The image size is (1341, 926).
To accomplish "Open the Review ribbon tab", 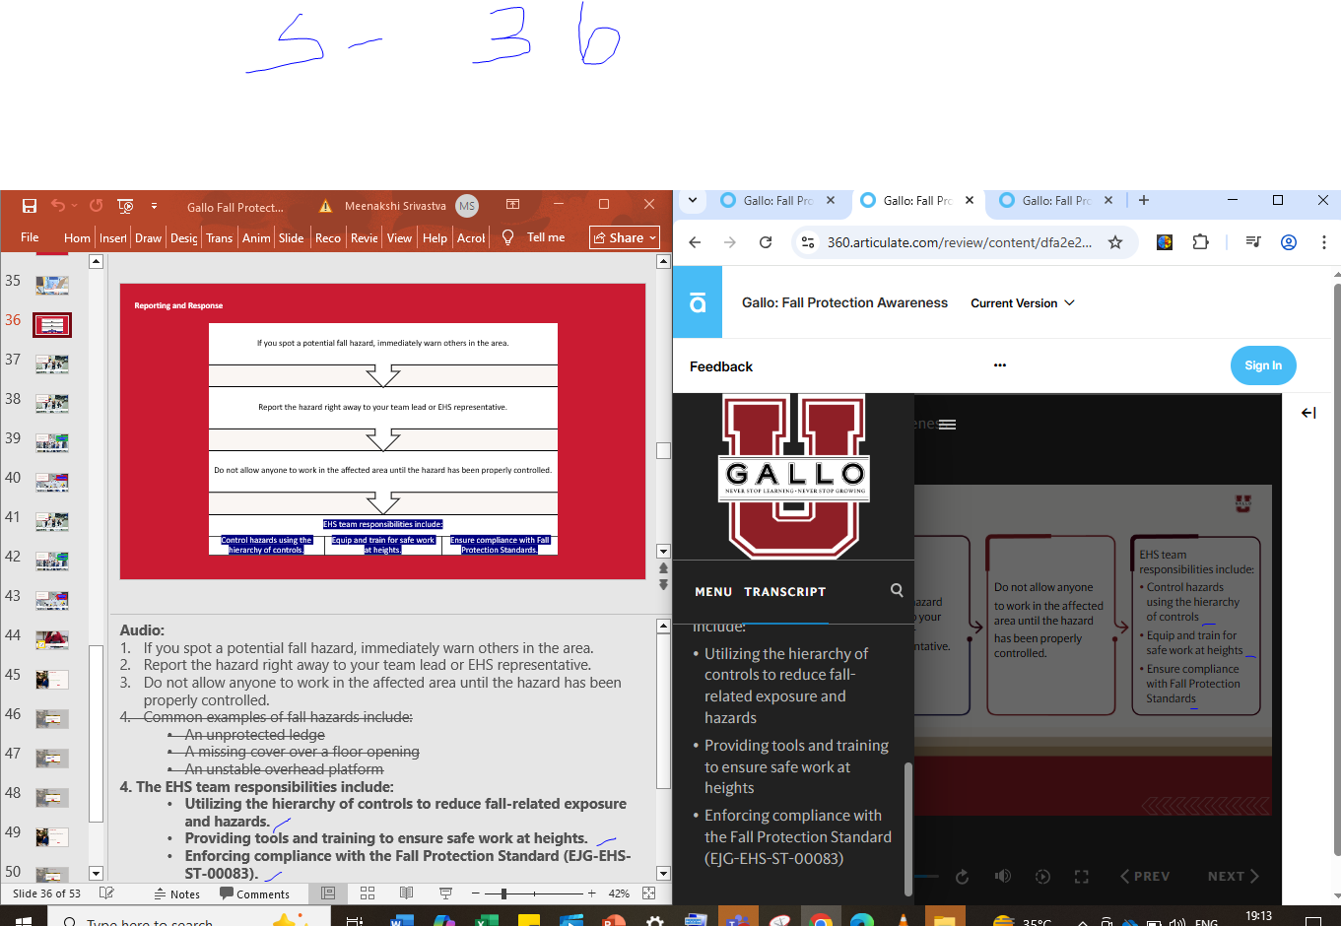I will [365, 237].
